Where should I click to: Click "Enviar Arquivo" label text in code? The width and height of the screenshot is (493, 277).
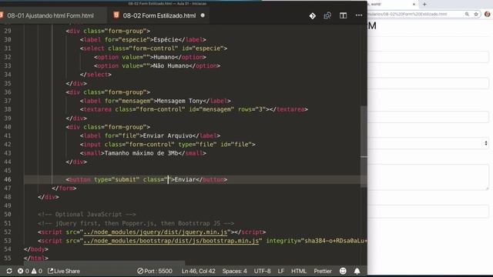(x=167, y=135)
